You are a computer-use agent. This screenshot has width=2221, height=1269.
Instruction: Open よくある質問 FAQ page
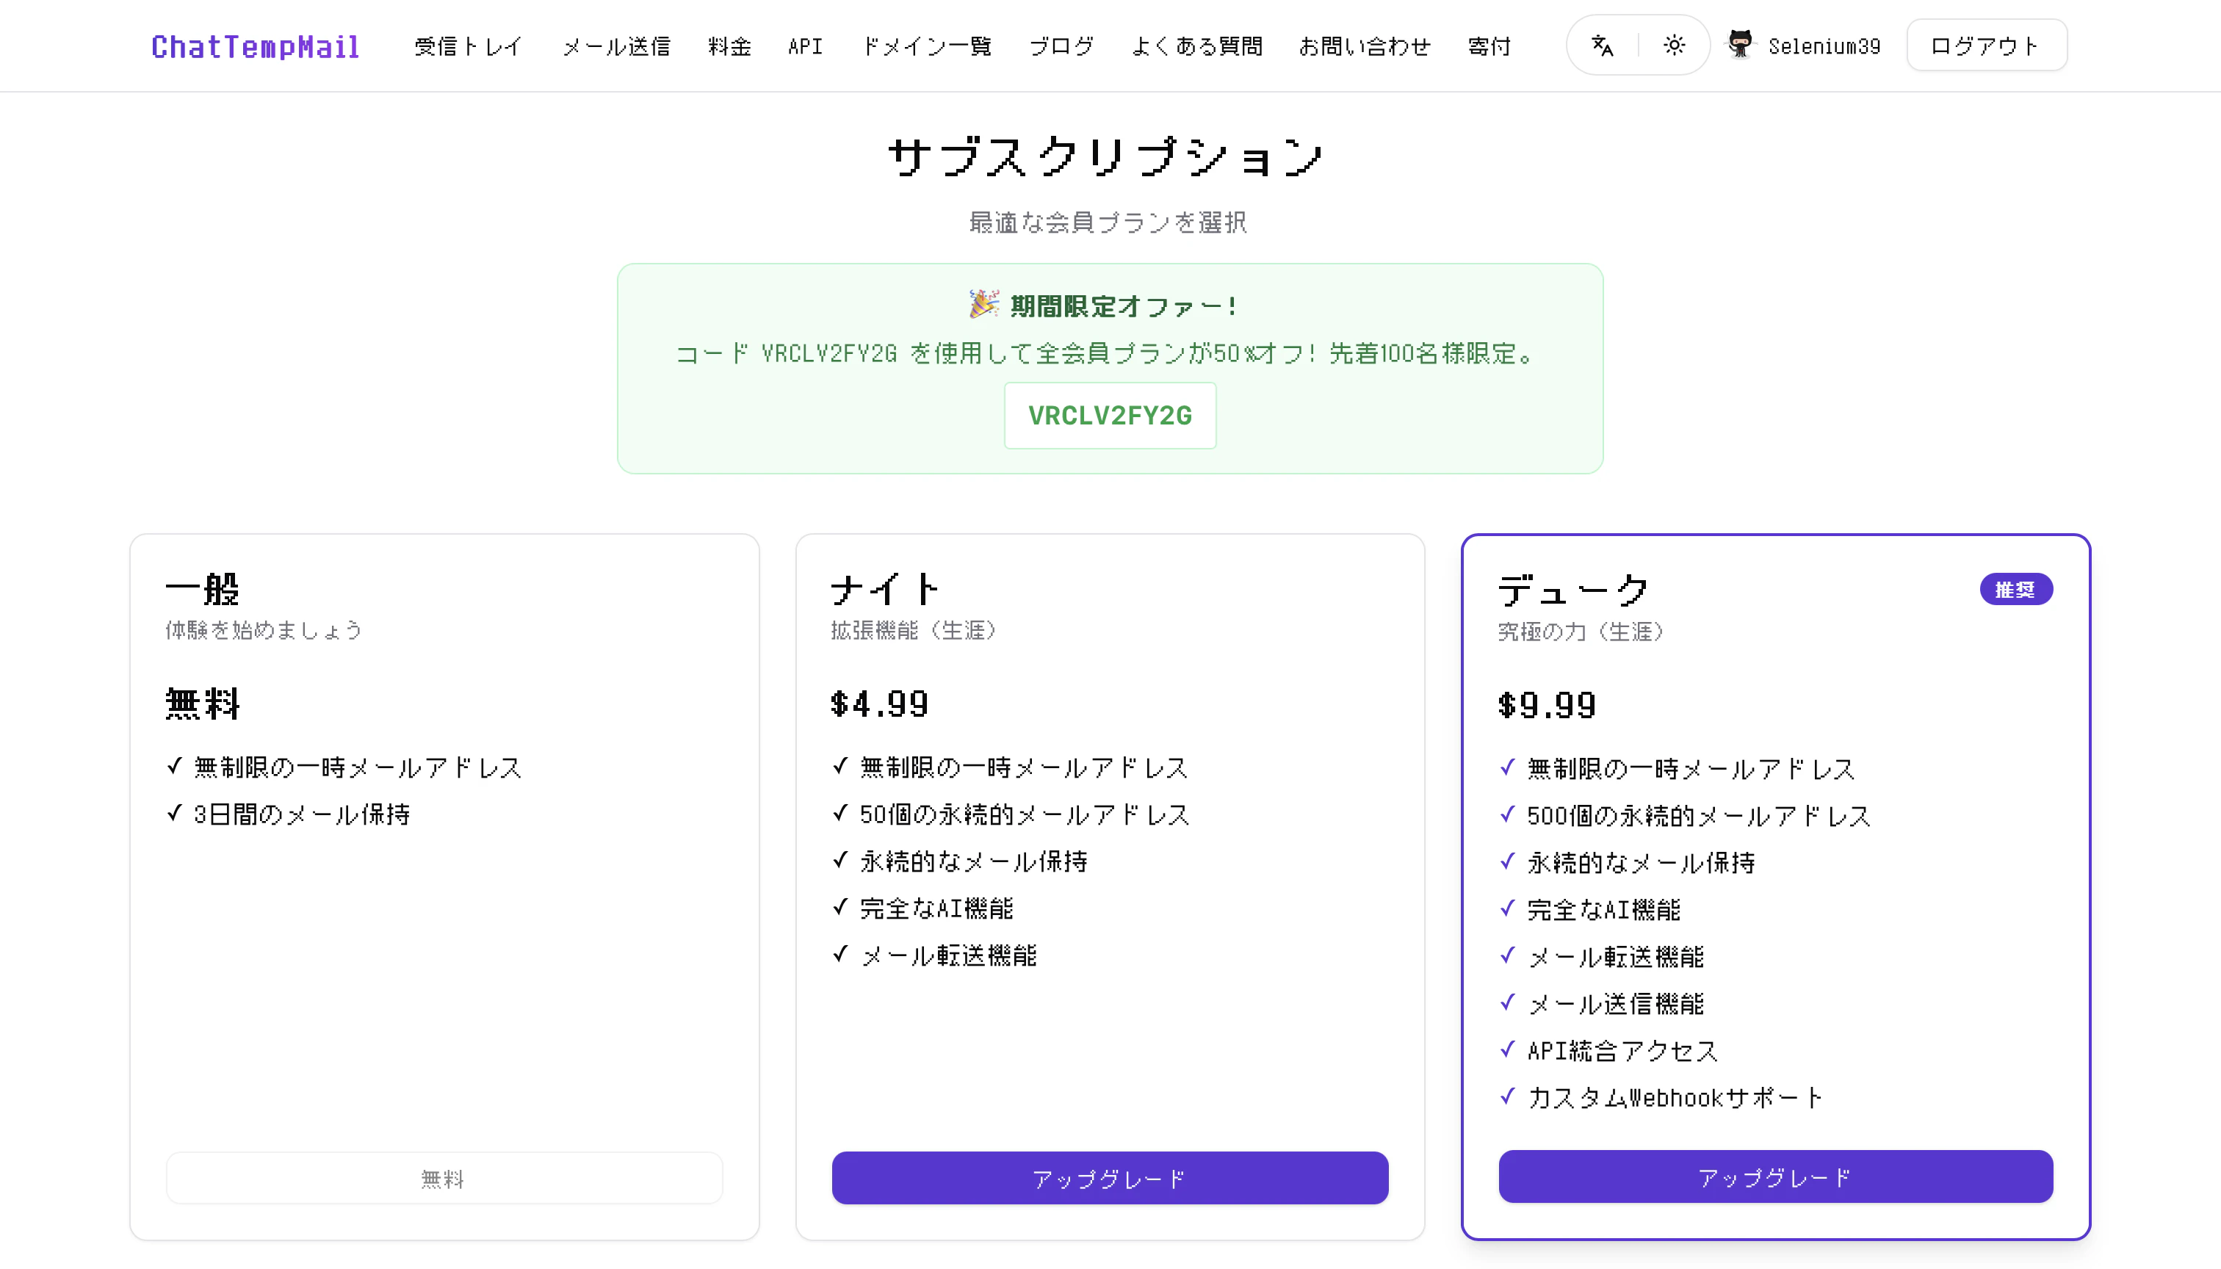[x=1198, y=46]
